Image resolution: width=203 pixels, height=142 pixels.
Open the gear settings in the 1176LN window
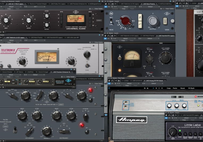tap(90, 9)
